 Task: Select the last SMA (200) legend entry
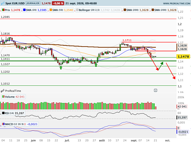click(x=164, y=10)
